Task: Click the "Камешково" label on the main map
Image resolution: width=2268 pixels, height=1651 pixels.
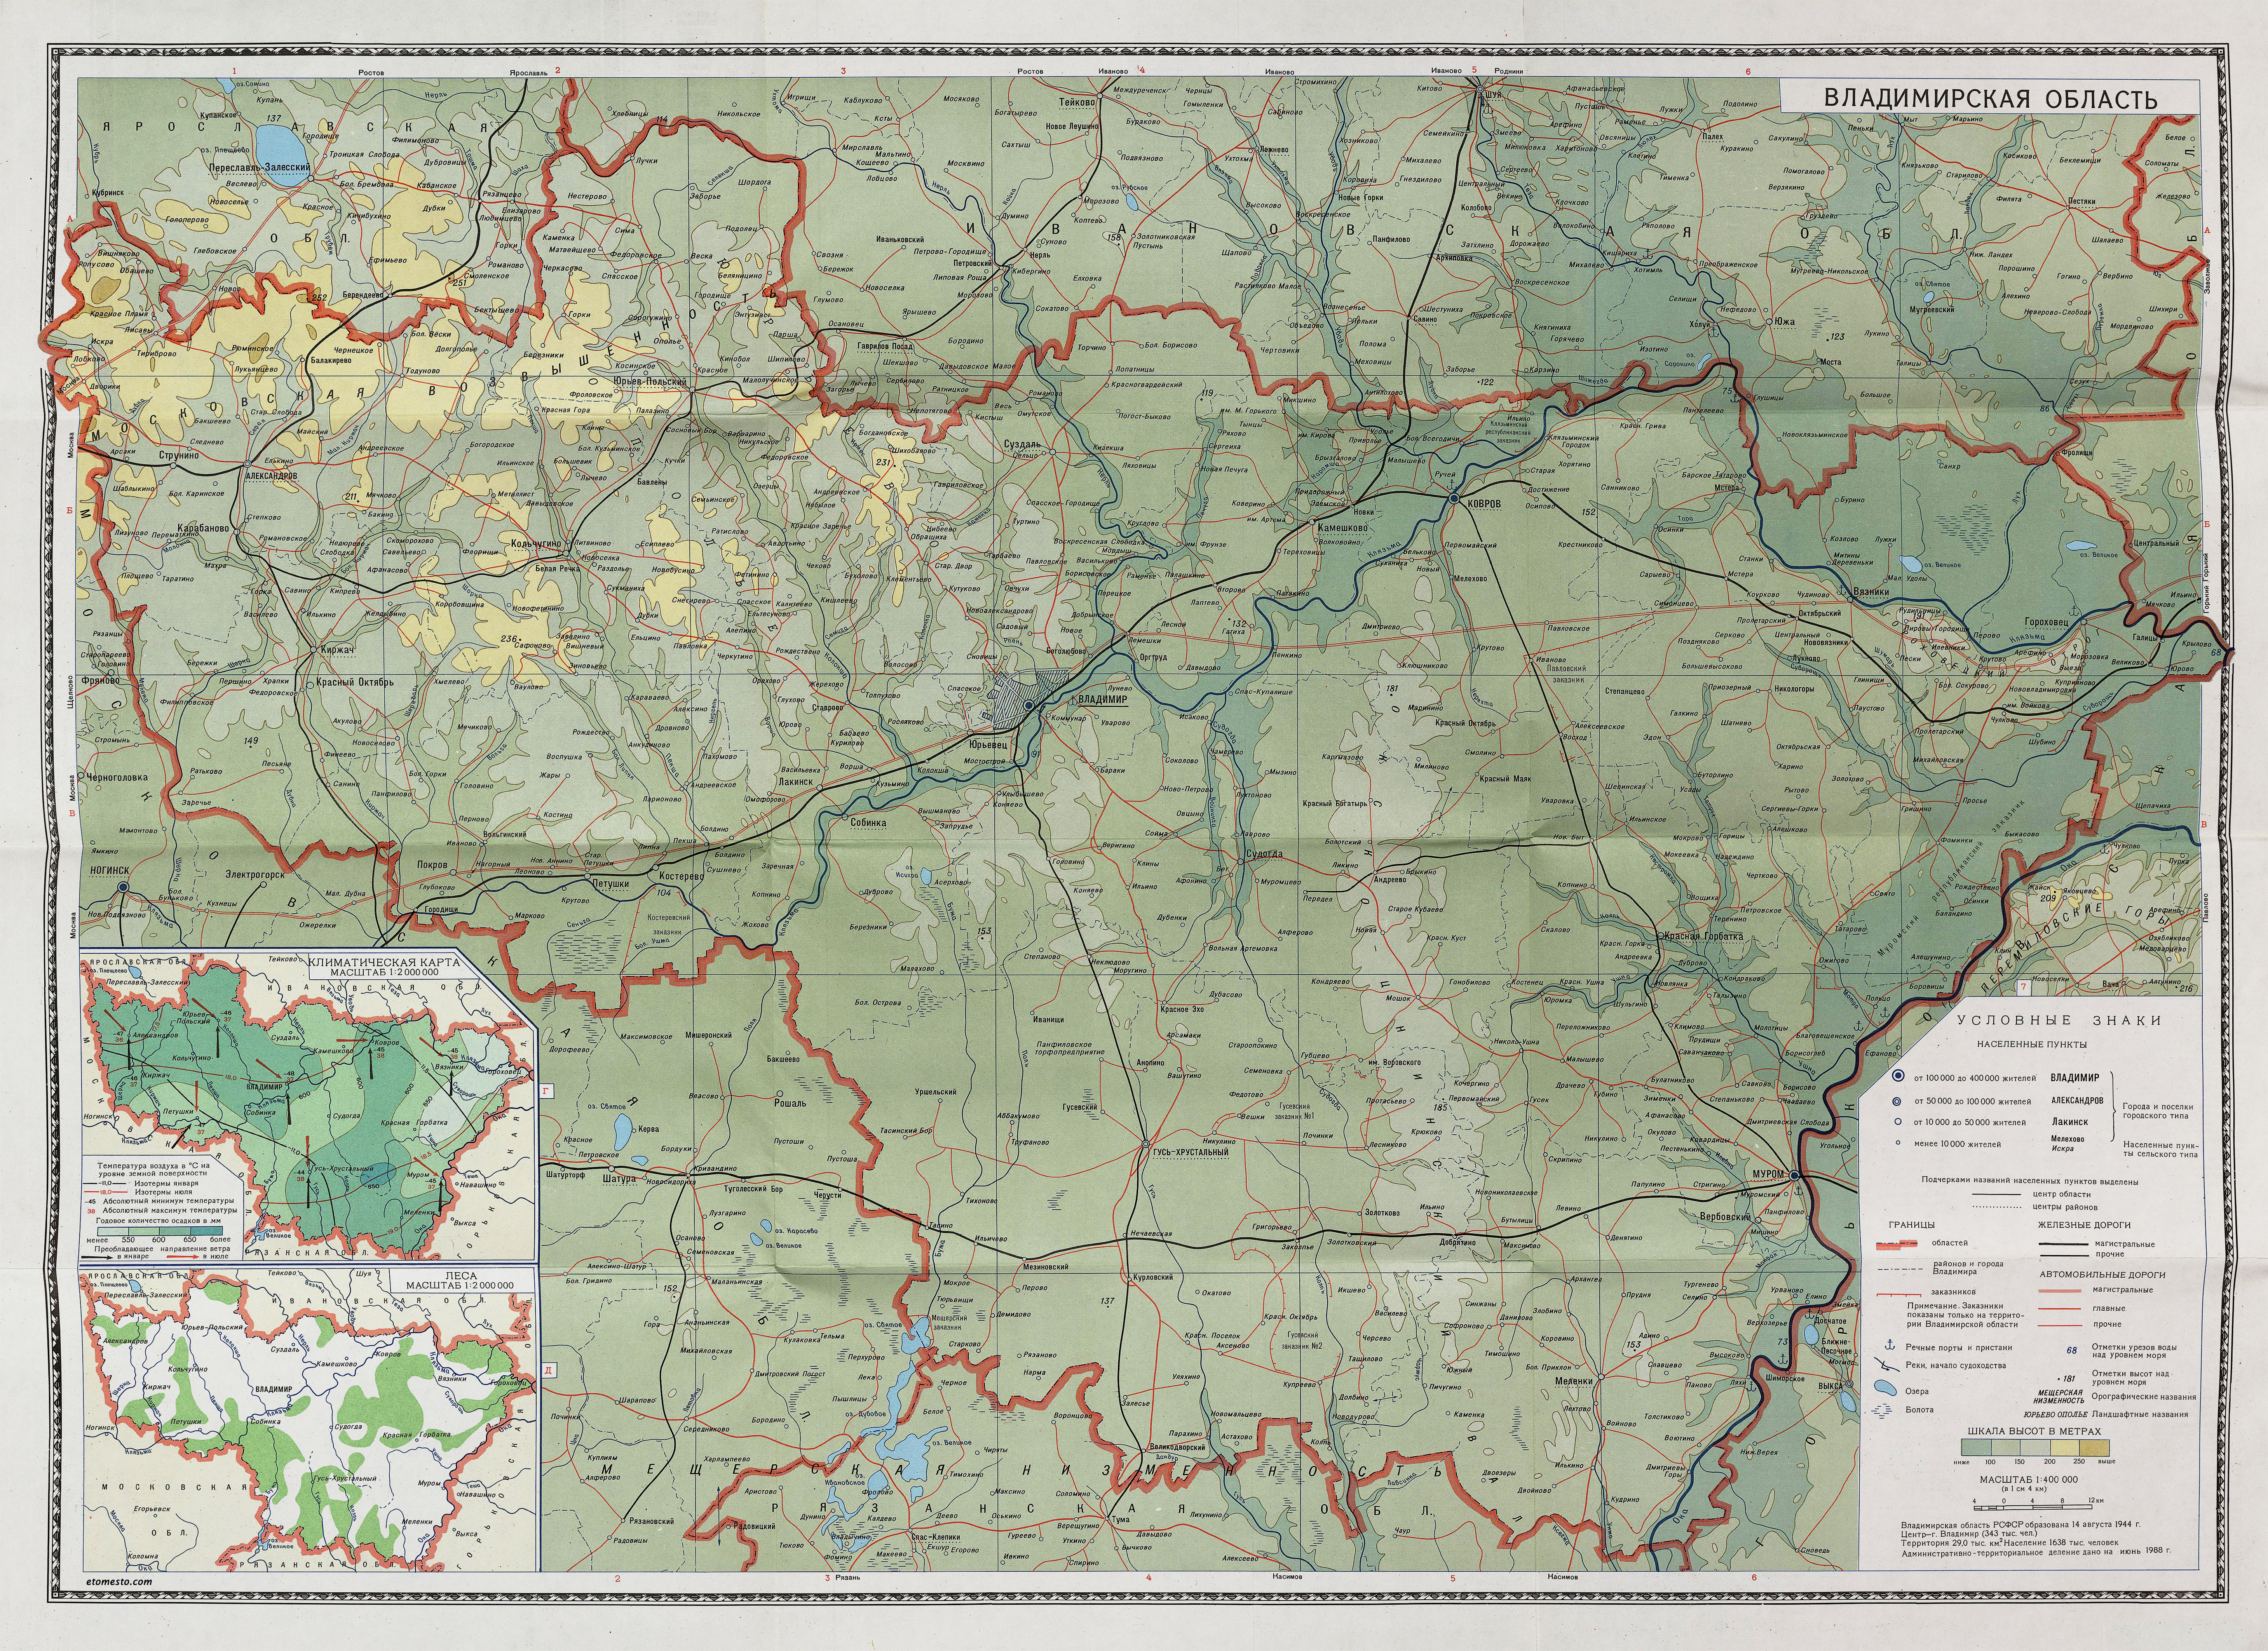Action: click(1343, 528)
